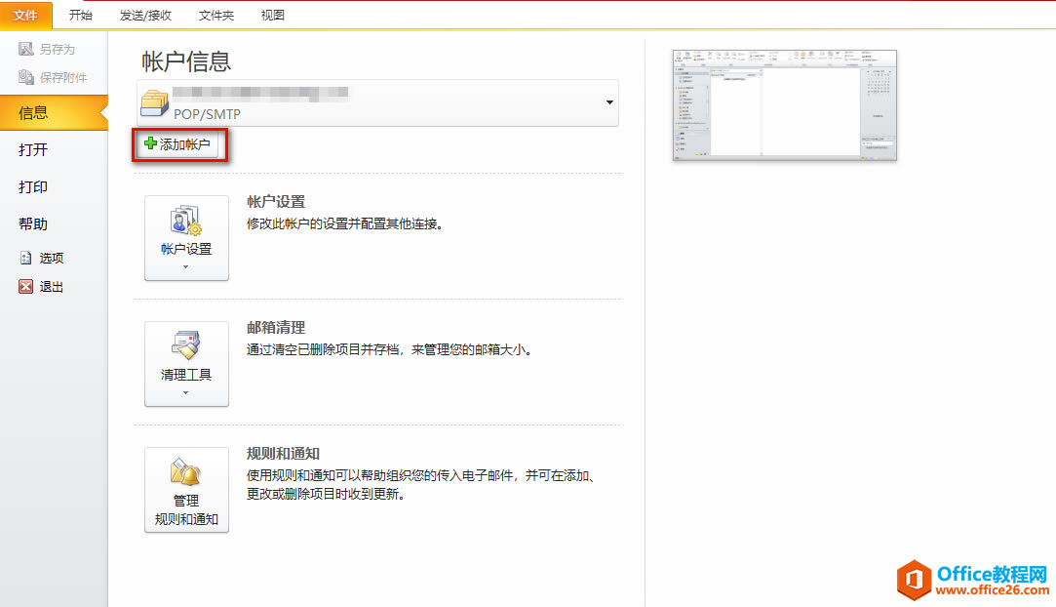Click the 清理工具 mailbox cleanup icon
The image size is (1056, 607).
pyautogui.click(x=185, y=345)
